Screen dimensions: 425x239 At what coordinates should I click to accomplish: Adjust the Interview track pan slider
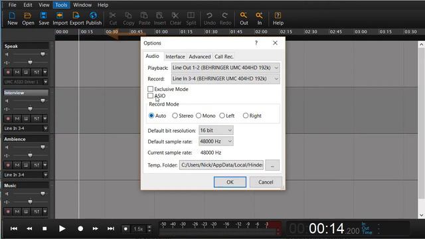[x=30, y=109]
